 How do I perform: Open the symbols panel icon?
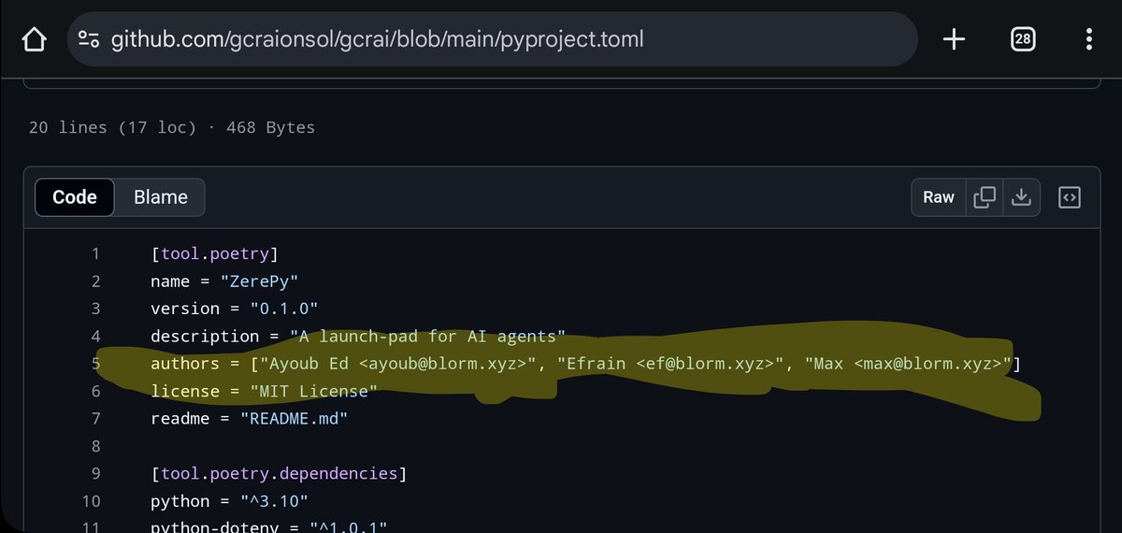click(1070, 197)
